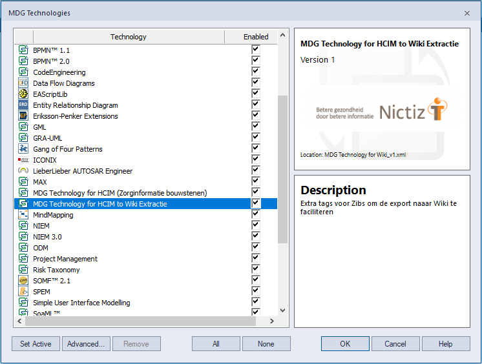Image resolution: width=482 pixels, height=364 pixels.
Task: Click the SPEM row icon
Action: [23, 292]
